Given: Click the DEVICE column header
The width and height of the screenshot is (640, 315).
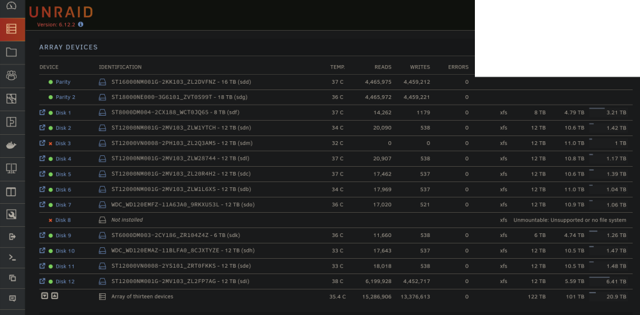Looking at the screenshot, I should click(x=49, y=67).
